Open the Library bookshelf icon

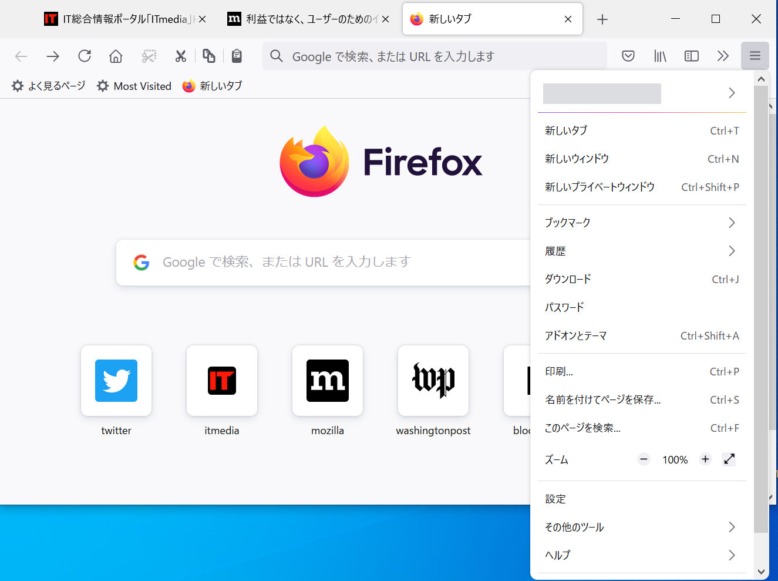point(660,56)
